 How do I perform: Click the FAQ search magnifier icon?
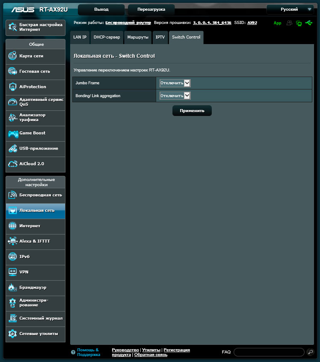coord(310,352)
